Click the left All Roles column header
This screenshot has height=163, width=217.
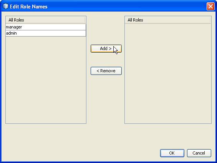click(x=46, y=20)
